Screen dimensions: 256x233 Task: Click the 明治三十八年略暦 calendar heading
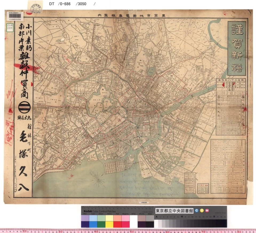(230, 80)
